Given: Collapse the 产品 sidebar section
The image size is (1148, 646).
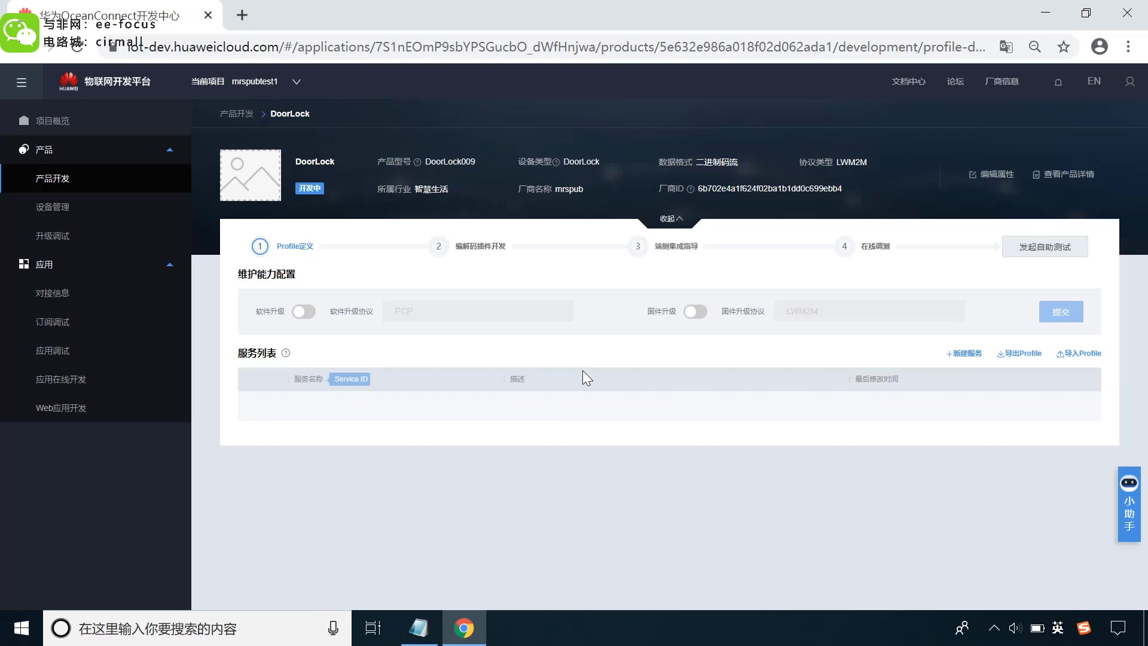Looking at the screenshot, I should tap(170, 150).
